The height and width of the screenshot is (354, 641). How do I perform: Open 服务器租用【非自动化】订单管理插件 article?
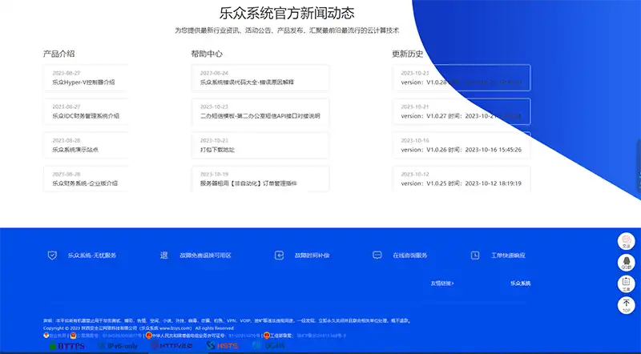248,183
